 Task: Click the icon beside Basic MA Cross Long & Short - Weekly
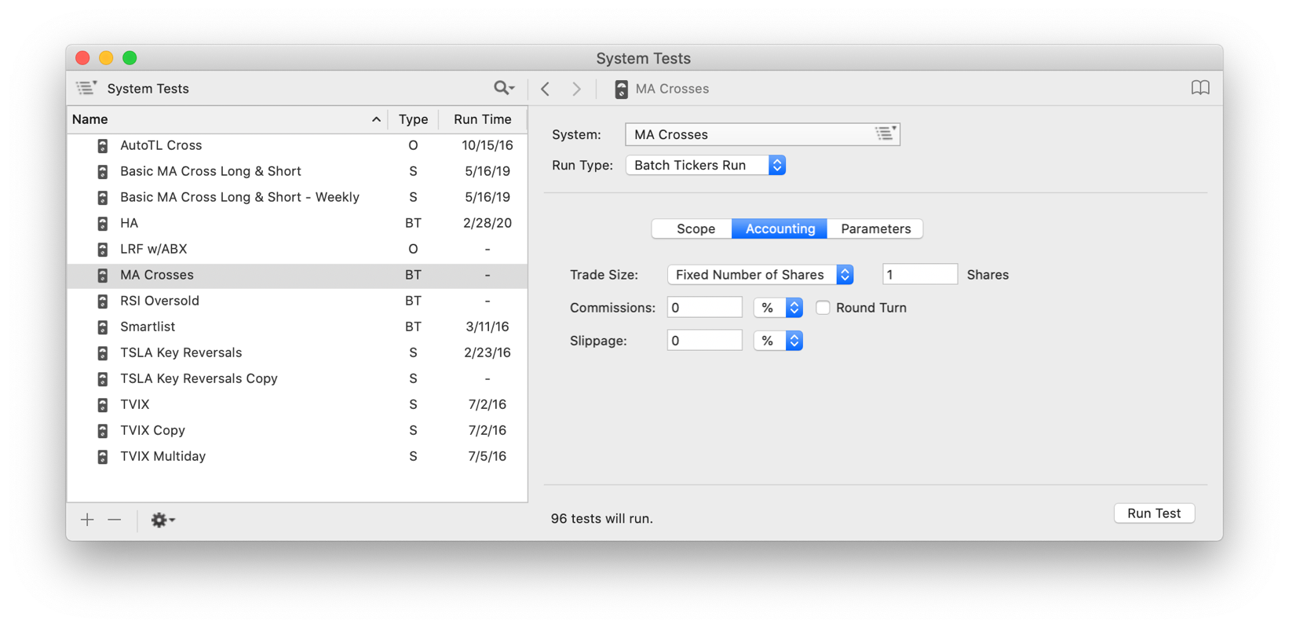[103, 197]
